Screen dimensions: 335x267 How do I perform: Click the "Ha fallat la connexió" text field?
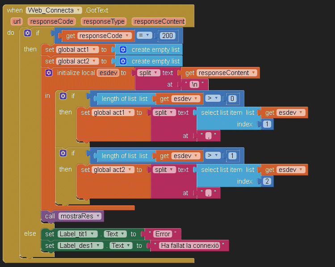pos(189,246)
